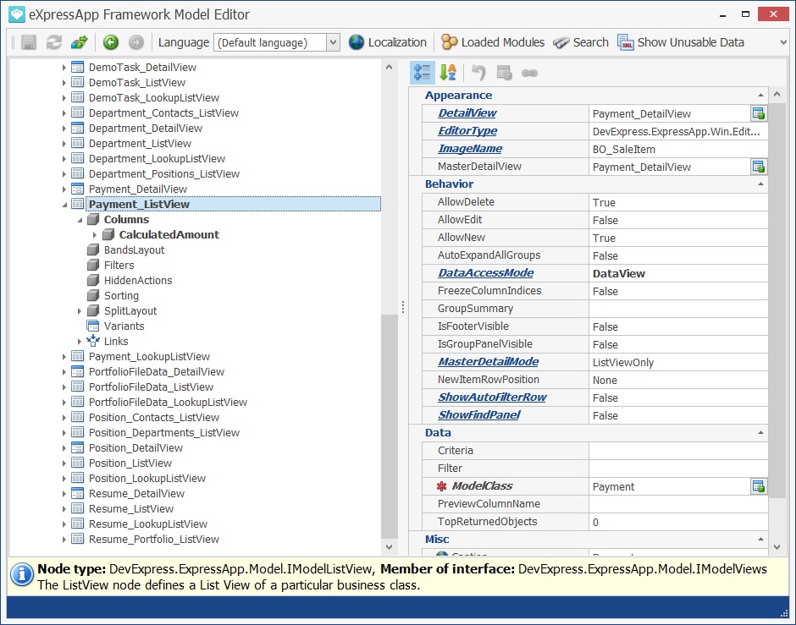Click the MasterDetailMode property link
The width and height of the screenshot is (796, 625).
[489, 361]
